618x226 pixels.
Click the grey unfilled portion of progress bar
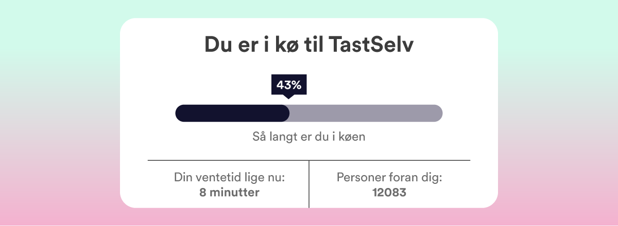coord(366,113)
